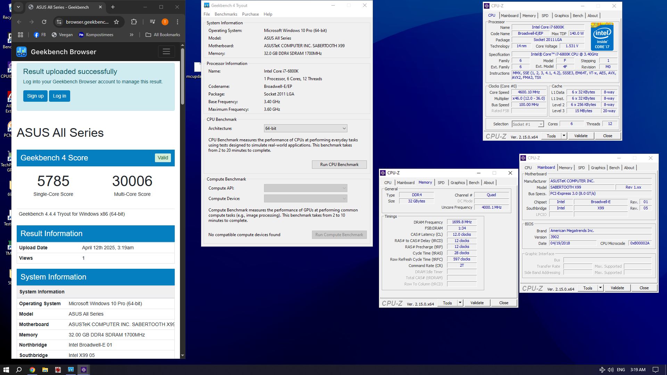View site information icon in address bar
The height and width of the screenshot is (375, 667).
(x=59, y=22)
